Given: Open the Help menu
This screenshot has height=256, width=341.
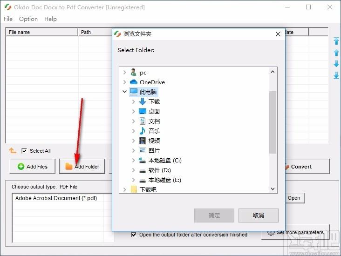Looking at the screenshot, I should click(50, 19).
